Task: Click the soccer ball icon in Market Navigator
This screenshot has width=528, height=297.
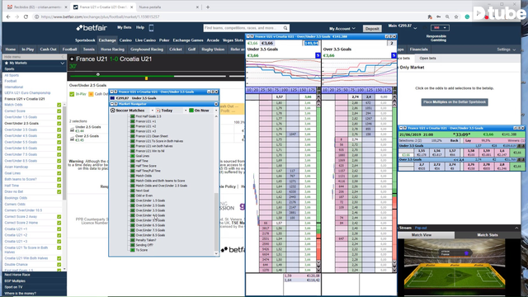Action: coord(113,111)
